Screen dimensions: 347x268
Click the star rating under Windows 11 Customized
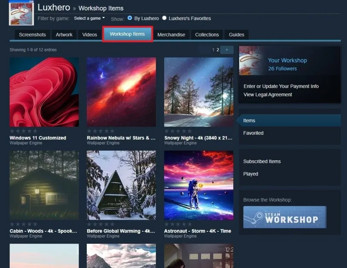(x=24, y=131)
